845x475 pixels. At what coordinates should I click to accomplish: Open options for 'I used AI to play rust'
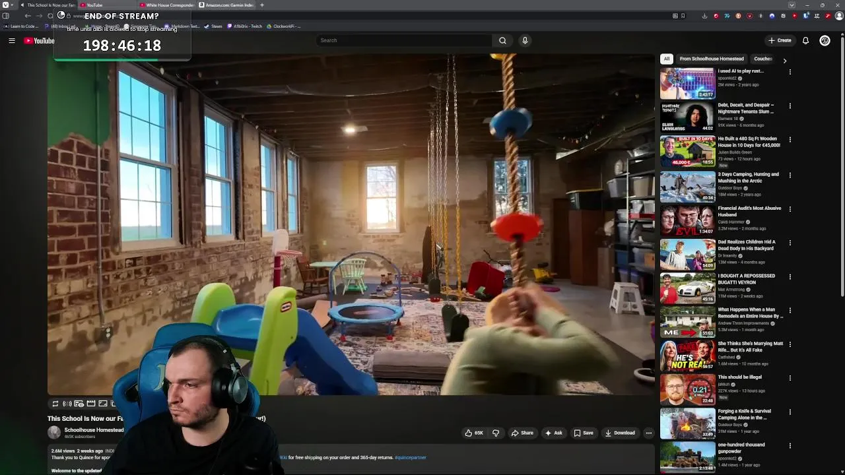[790, 72]
